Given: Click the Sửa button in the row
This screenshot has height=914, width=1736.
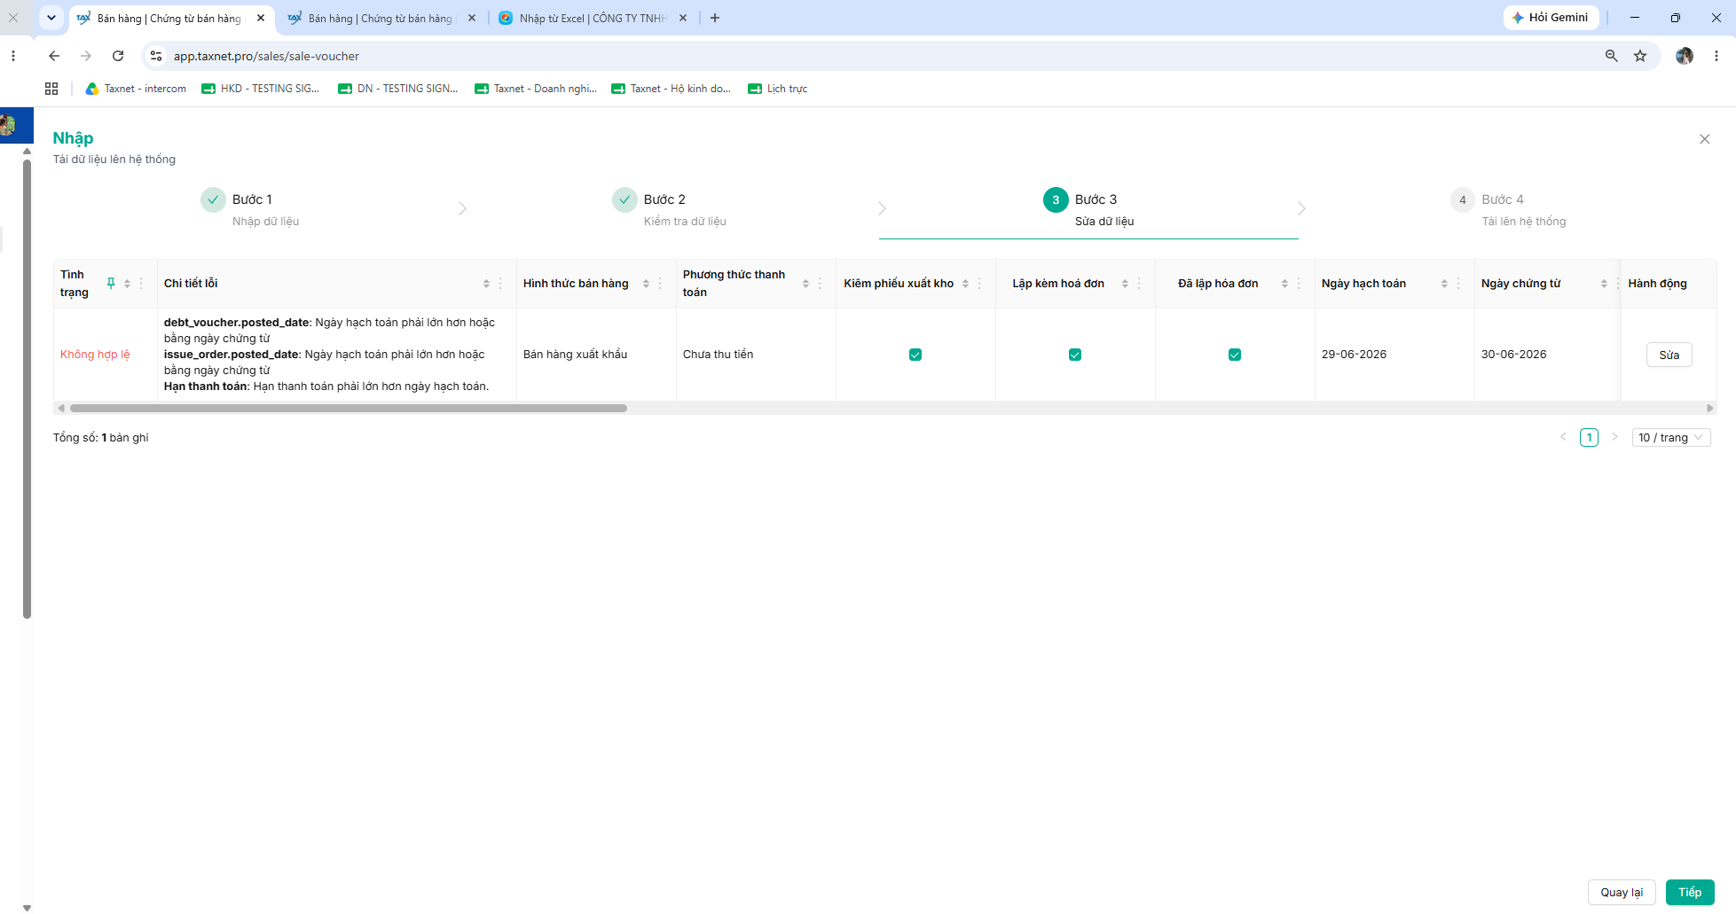Looking at the screenshot, I should tap(1669, 355).
